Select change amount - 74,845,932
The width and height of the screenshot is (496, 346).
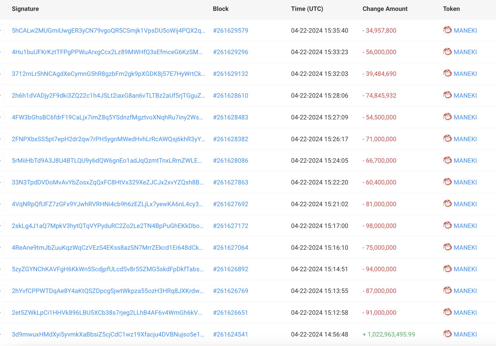pyautogui.click(x=379, y=95)
